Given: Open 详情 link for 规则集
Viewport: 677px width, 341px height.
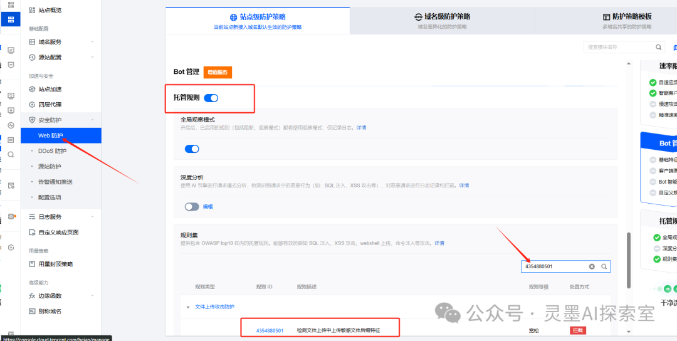Looking at the screenshot, I should point(439,243).
